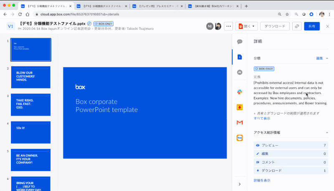
Task: Select slide 6 thumbnail BRING YOUR SELF
Action: click(31, 184)
